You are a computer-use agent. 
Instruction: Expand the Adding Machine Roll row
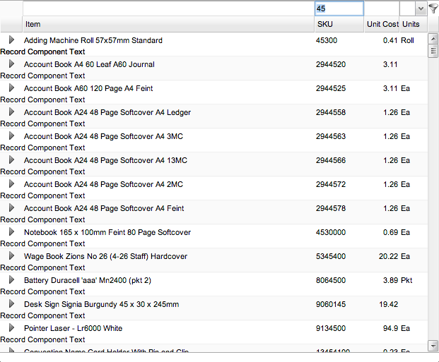[x=11, y=40]
